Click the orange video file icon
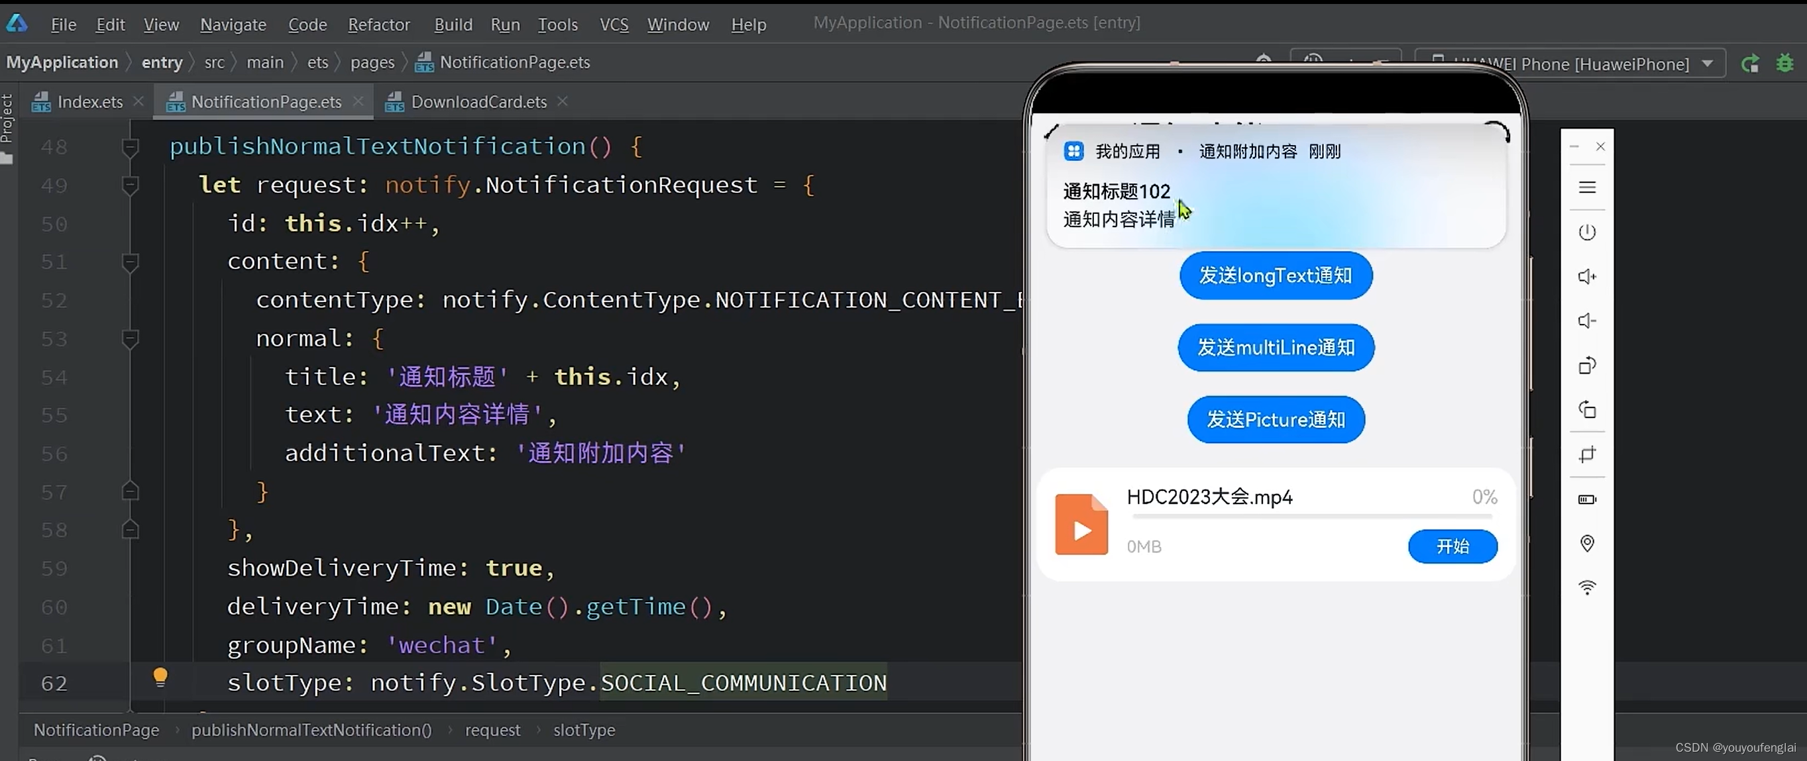The image size is (1807, 761). 1081,524
